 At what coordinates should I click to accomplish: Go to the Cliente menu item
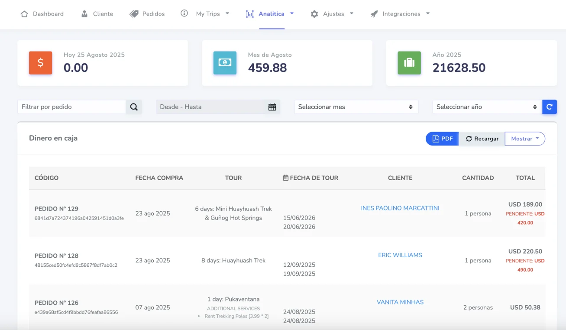pos(103,14)
